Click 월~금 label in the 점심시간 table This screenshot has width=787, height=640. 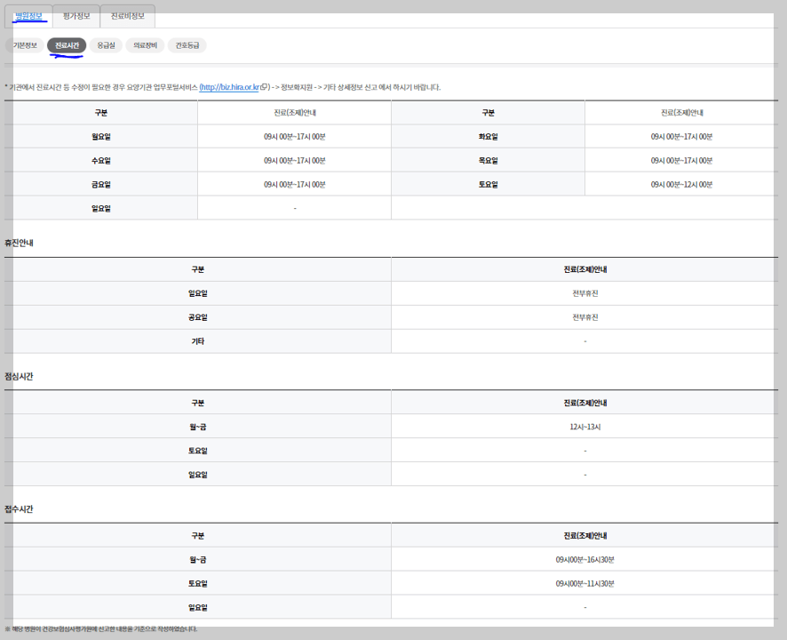click(198, 427)
